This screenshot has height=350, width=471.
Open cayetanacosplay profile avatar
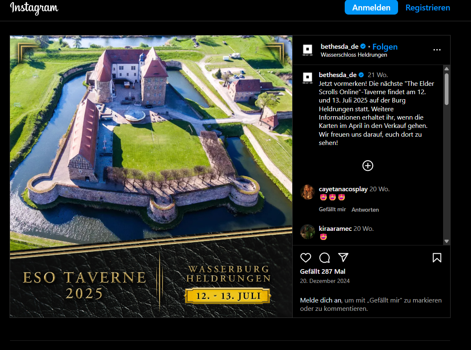pyautogui.click(x=307, y=192)
